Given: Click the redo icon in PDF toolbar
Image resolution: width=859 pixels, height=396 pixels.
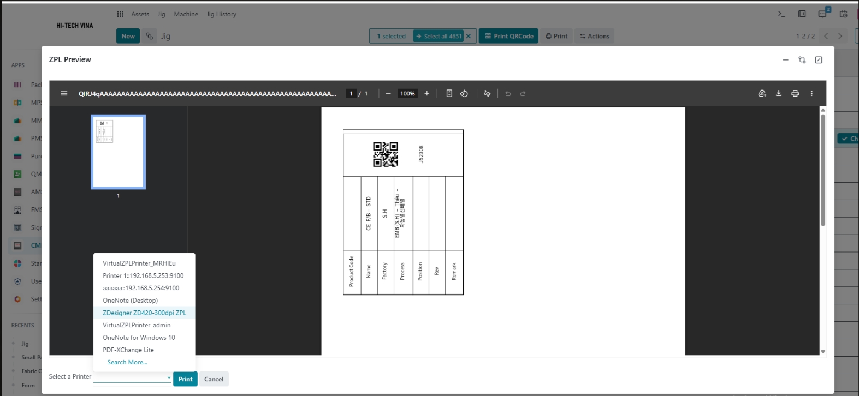Looking at the screenshot, I should [x=523, y=93].
